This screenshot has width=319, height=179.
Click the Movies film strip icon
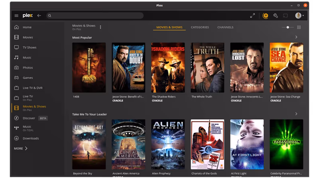pos(16,37)
